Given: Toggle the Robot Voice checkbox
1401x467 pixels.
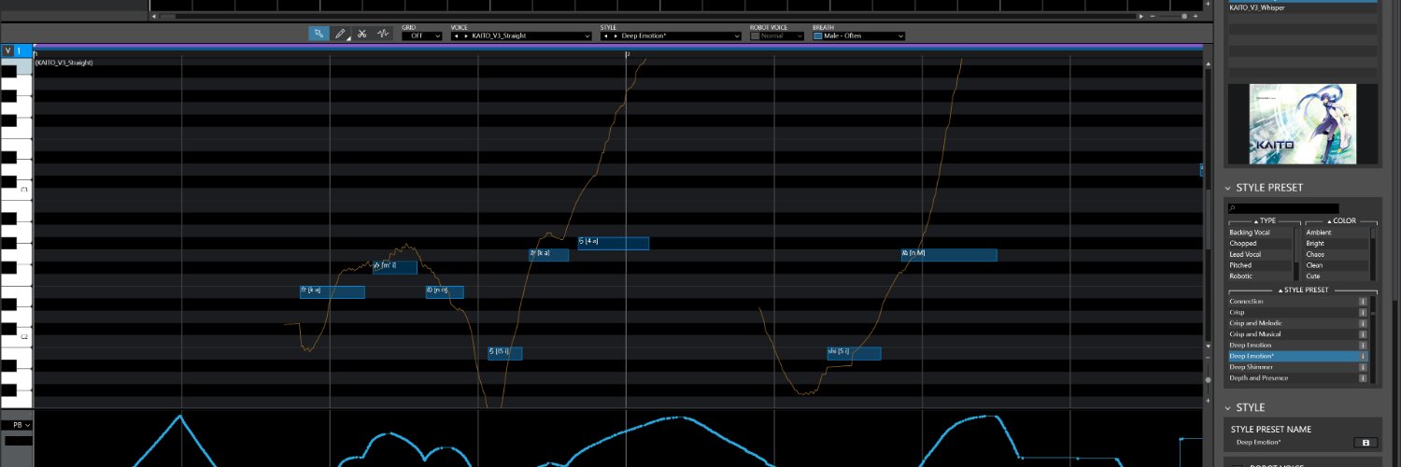Looking at the screenshot, I should pyautogui.click(x=755, y=35).
